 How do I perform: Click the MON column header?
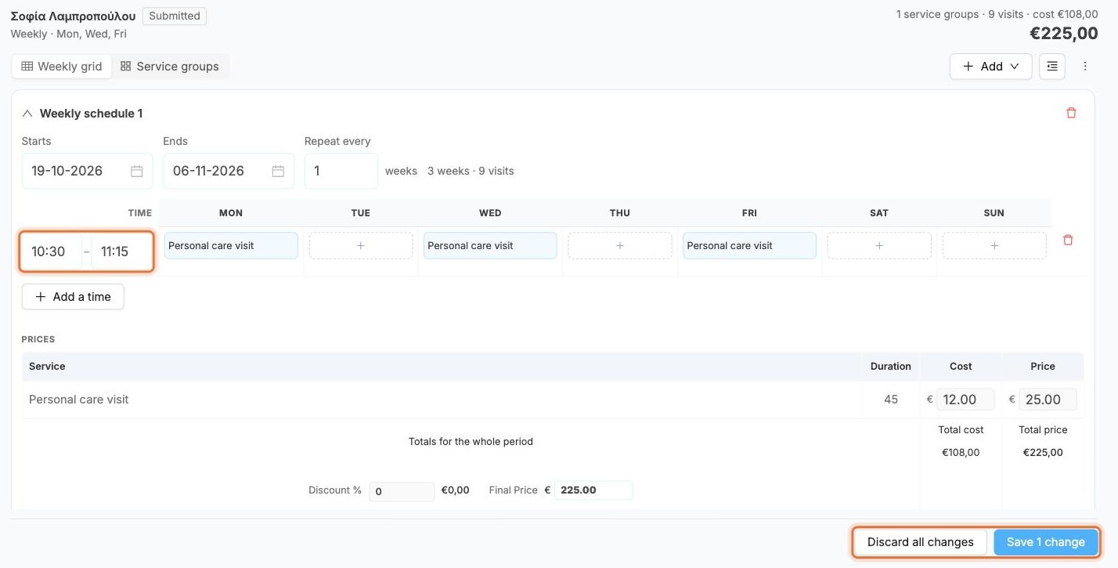(231, 213)
